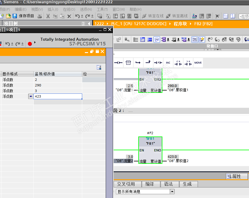249x198 pixels.
Task: Download to device icon
Action: coord(115,16)
